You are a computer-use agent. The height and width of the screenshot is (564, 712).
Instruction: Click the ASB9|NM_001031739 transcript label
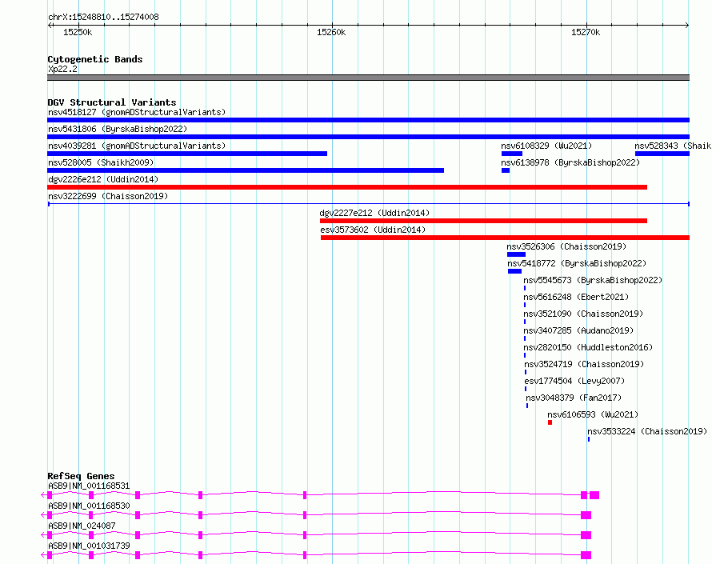89,546
